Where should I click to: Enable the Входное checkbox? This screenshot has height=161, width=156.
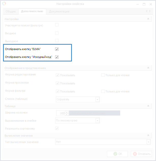[57, 33]
